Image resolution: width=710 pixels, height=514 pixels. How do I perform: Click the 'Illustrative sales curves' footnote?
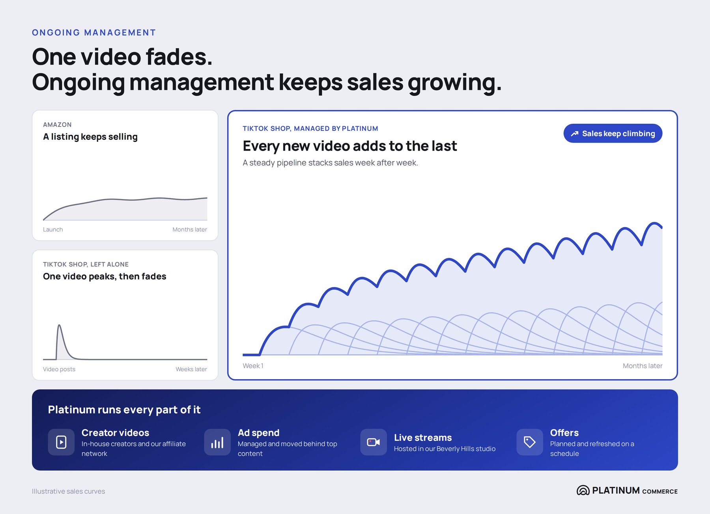pyautogui.click(x=69, y=492)
